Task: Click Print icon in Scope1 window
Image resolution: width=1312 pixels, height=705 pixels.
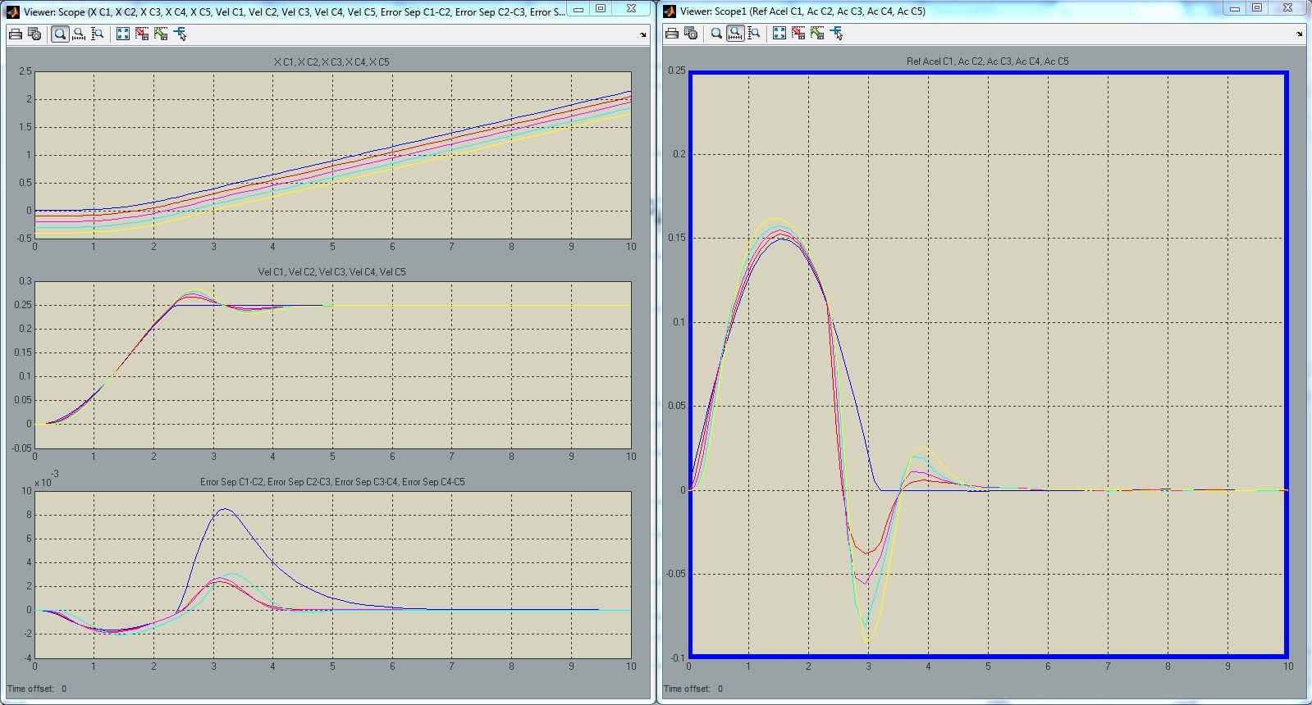Action: (672, 34)
